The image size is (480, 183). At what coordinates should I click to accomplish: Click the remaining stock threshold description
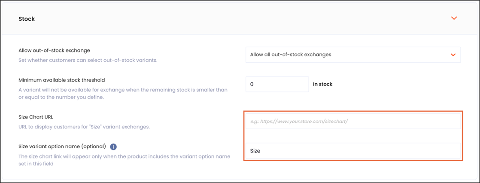(123, 93)
